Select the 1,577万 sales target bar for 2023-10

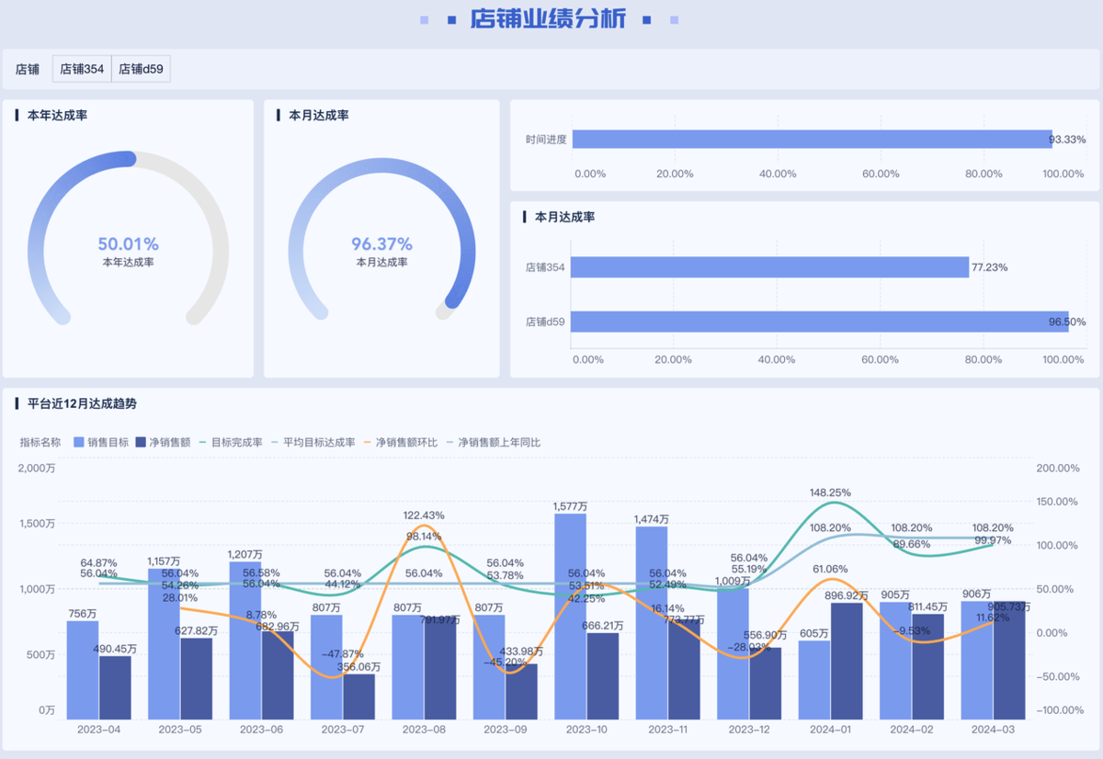[570, 616]
